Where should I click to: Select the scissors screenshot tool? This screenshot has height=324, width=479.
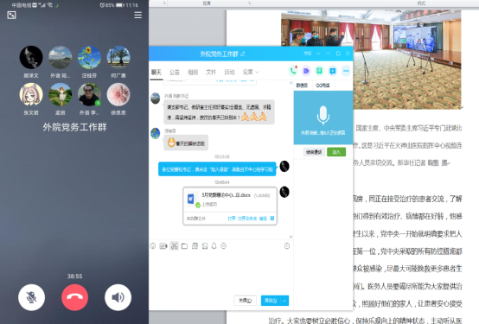coord(174,246)
